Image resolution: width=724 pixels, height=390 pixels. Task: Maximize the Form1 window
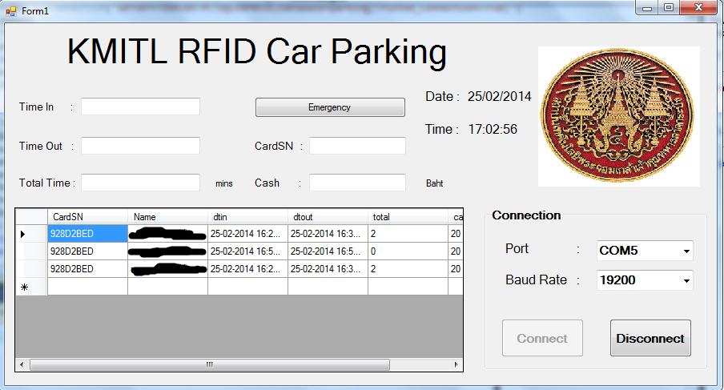pos(669,8)
